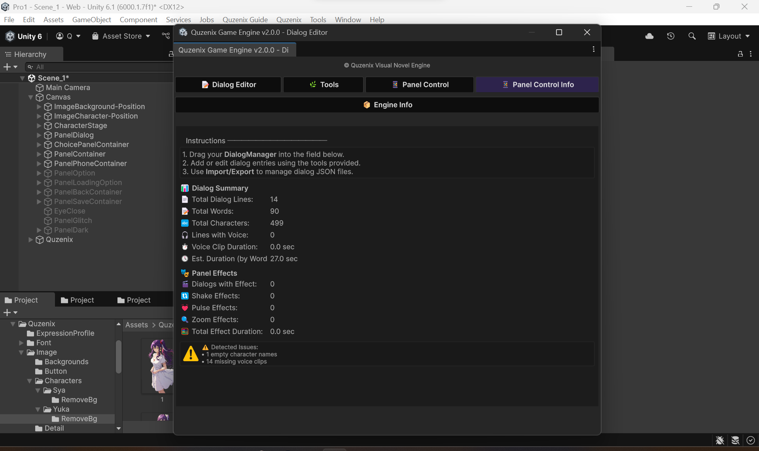The width and height of the screenshot is (759, 451).
Task: Click the search magnifier icon
Action: [x=692, y=36]
